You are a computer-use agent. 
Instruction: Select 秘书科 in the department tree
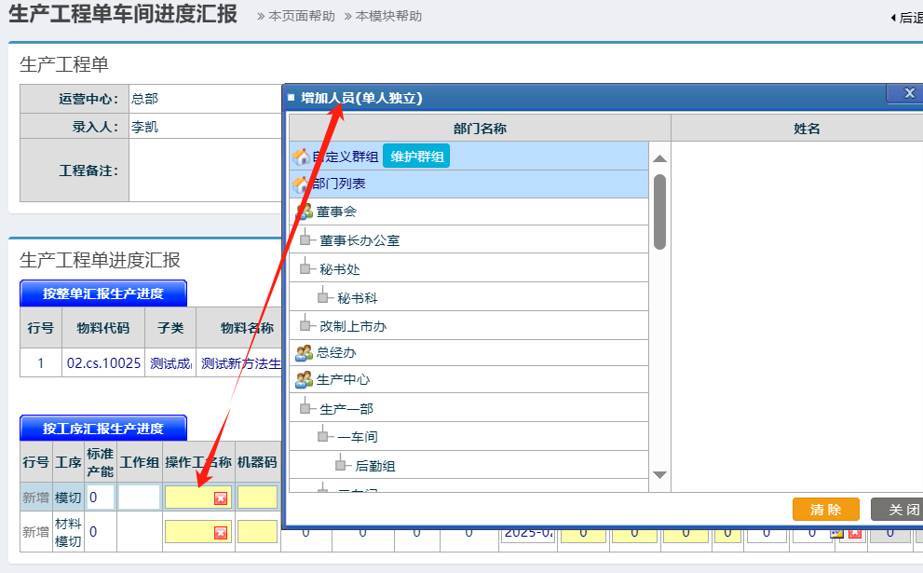click(357, 298)
